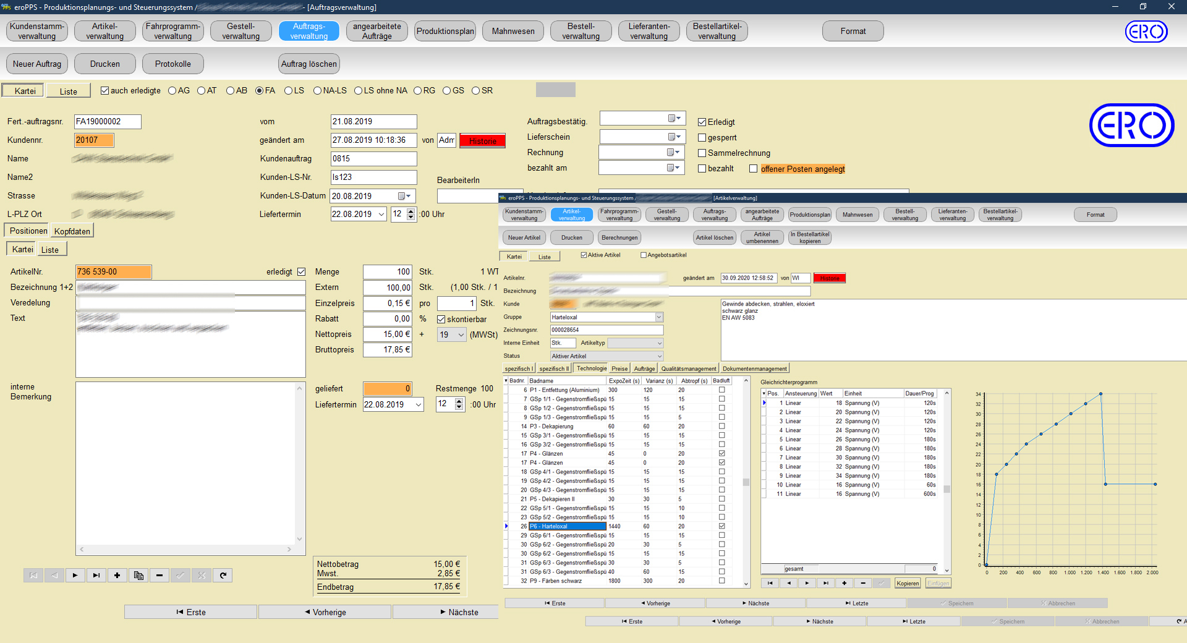Add new position with plus icon

pyautogui.click(x=117, y=576)
